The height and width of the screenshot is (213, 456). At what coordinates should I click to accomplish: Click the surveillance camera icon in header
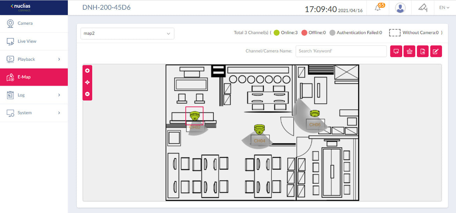click(x=422, y=8)
